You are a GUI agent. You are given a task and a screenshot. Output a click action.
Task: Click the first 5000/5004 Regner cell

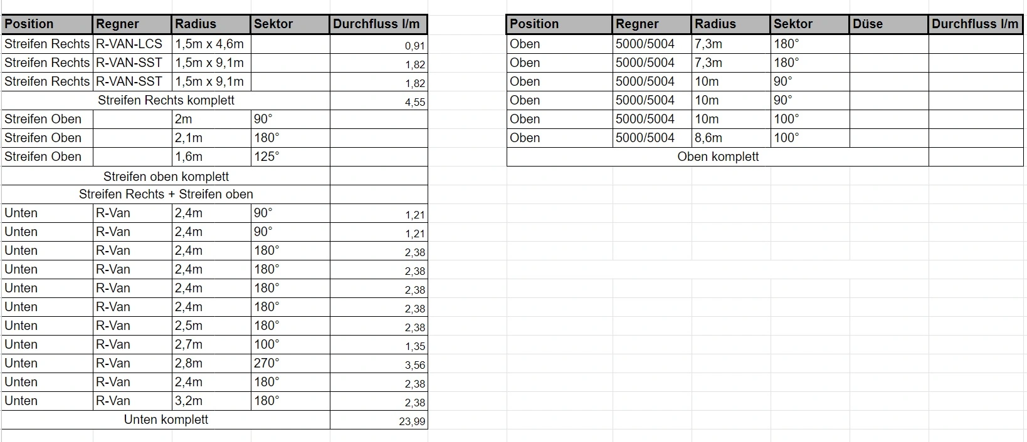pyautogui.click(x=652, y=44)
